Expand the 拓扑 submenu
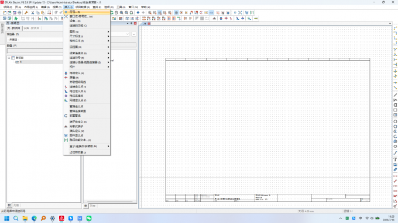Image resolution: width=398 pixels, height=223 pixels. point(87,67)
